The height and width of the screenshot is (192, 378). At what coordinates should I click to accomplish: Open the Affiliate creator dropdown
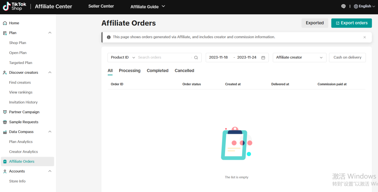pyautogui.click(x=299, y=57)
